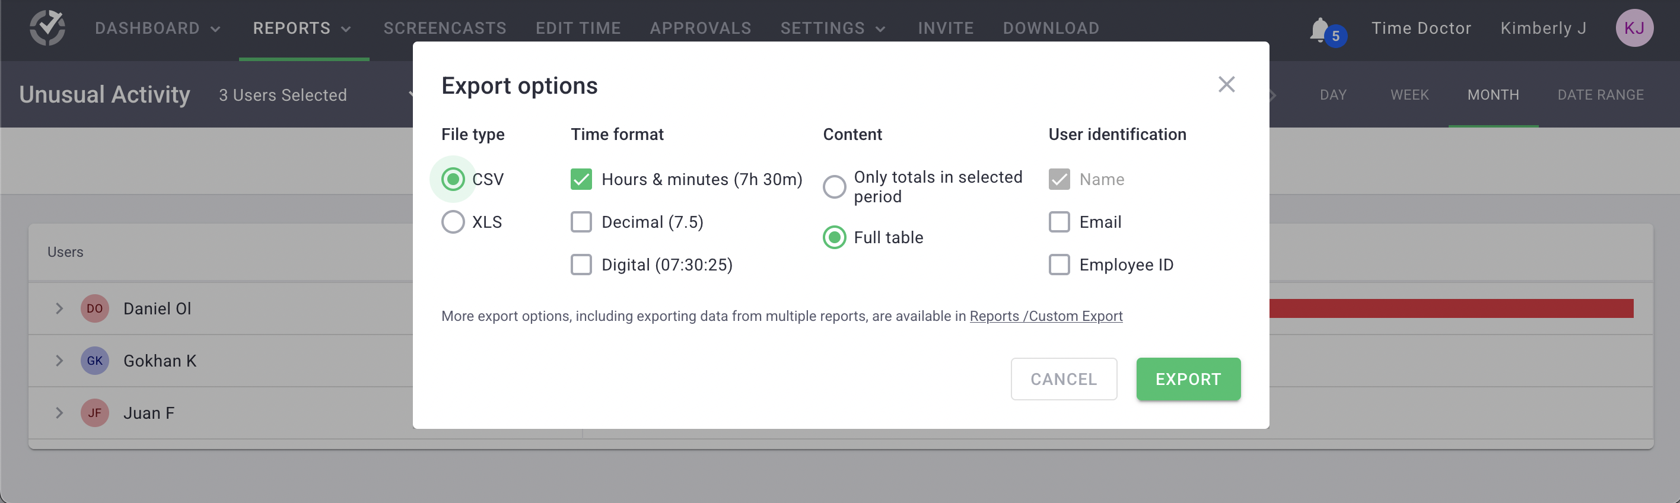This screenshot has height=503, width=1680.
Task: Switch to the Week view tab
Action: tap(1409, 95)
